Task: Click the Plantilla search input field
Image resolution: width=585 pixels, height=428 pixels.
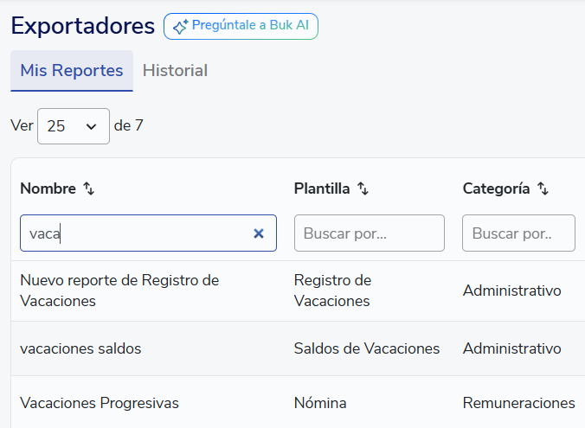Action: tap(369, 233)
